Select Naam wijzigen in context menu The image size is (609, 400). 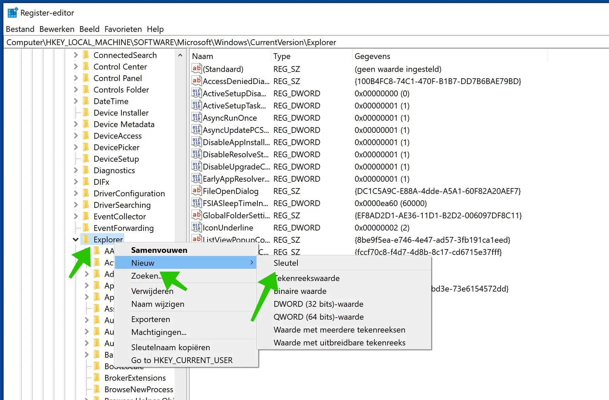pyautogui.click(x=186, y=304)
